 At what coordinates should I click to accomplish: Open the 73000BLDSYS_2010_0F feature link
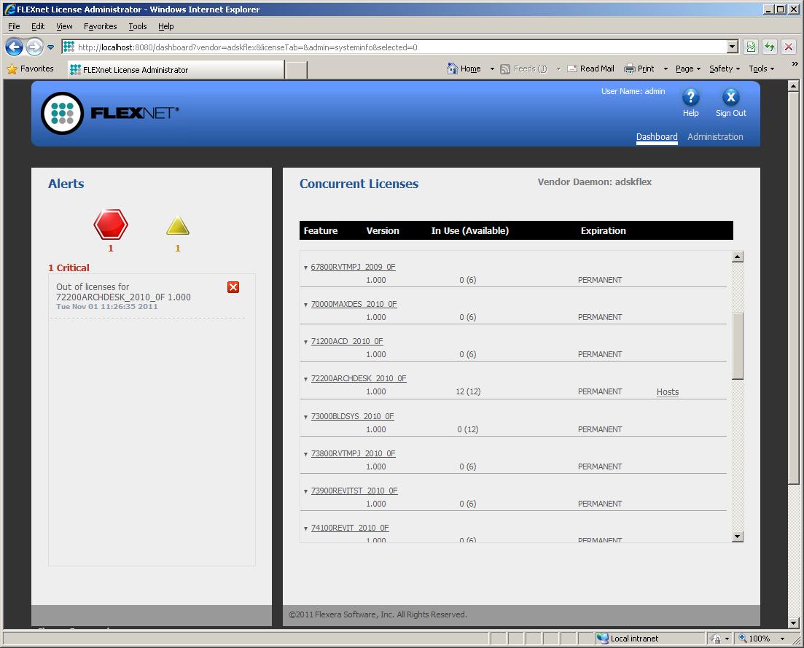click(x=353, y=416)
